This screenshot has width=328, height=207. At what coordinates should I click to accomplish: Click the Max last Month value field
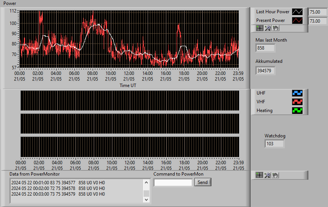(x=265, y=48)
